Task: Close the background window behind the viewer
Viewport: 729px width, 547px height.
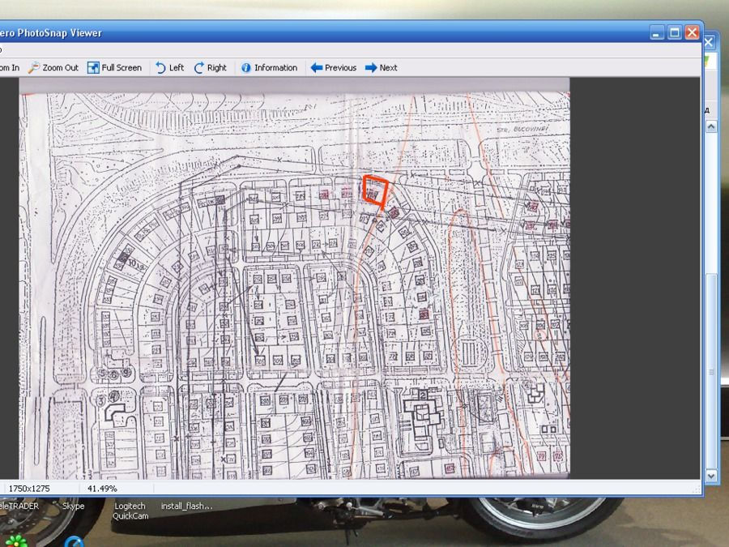Action: [x=709, y=43]
